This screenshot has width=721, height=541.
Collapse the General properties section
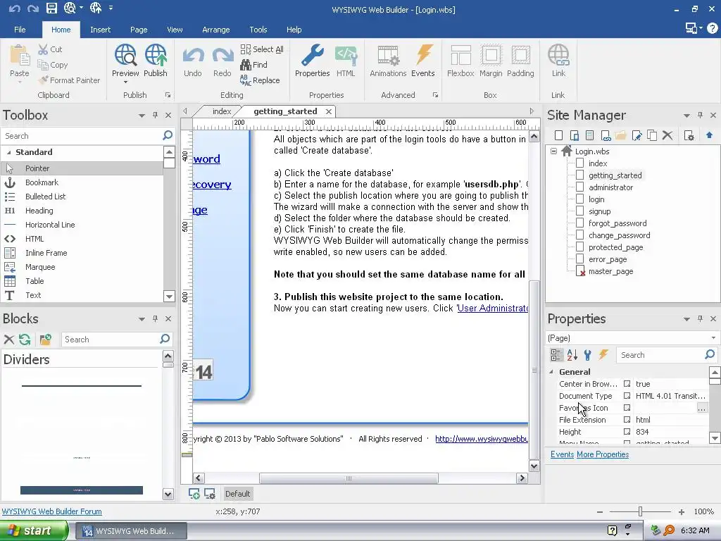552,372
